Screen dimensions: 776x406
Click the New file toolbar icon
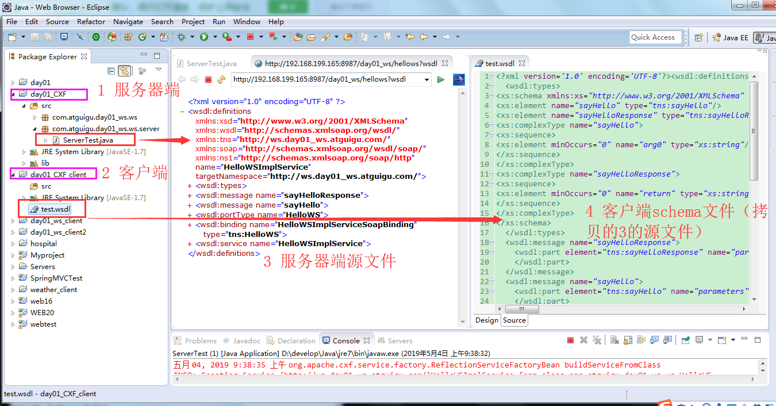tap(12, 37)
